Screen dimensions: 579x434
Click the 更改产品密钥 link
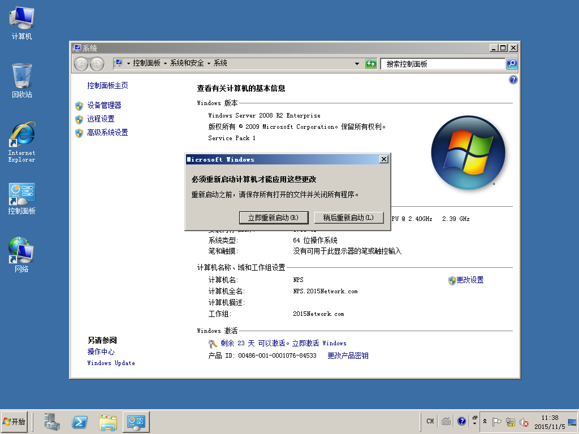(x=348, y=356)
